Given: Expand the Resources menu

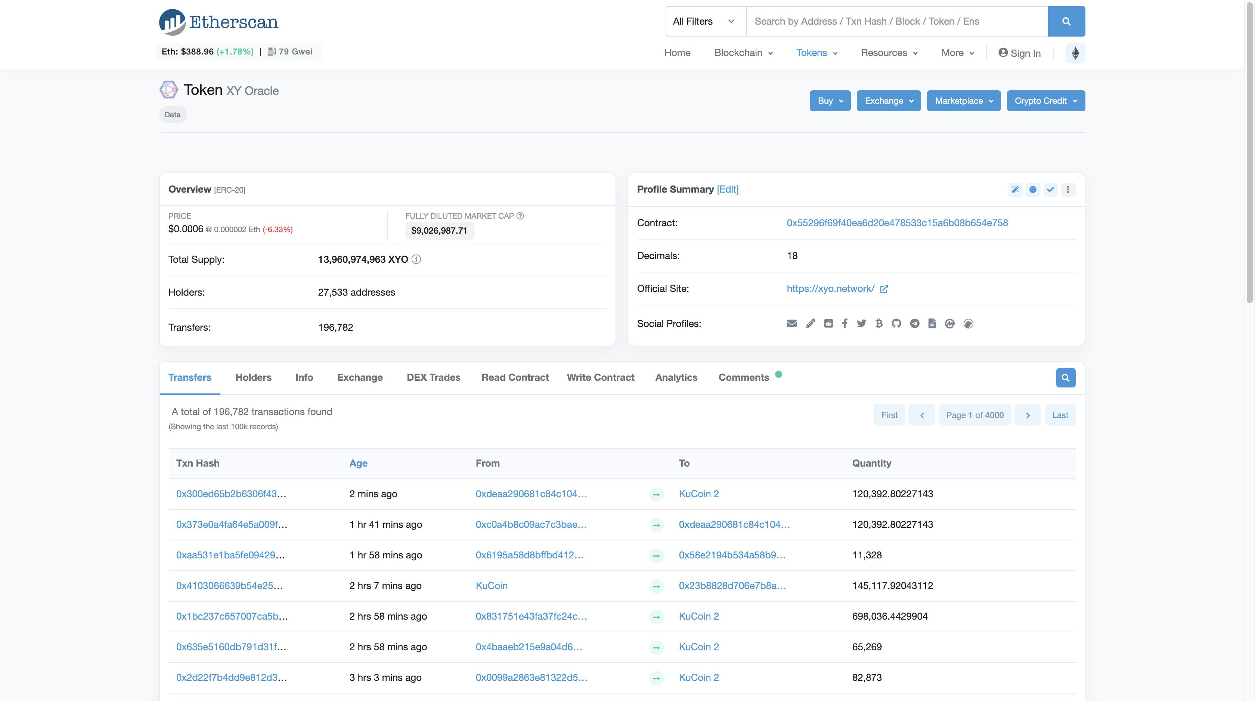Looking at the screenshot, I should pyautogui.click(x=889, y=53).
